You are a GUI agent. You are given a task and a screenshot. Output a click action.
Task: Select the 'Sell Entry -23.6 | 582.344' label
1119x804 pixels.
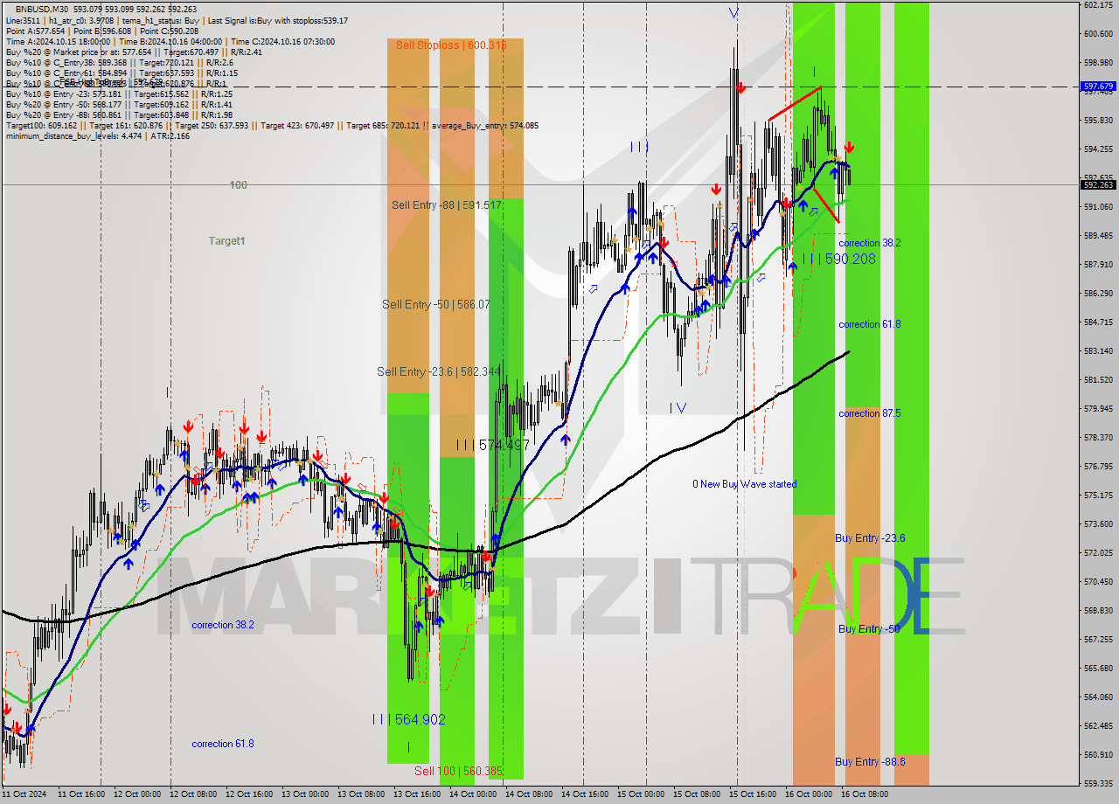point(439,371)
